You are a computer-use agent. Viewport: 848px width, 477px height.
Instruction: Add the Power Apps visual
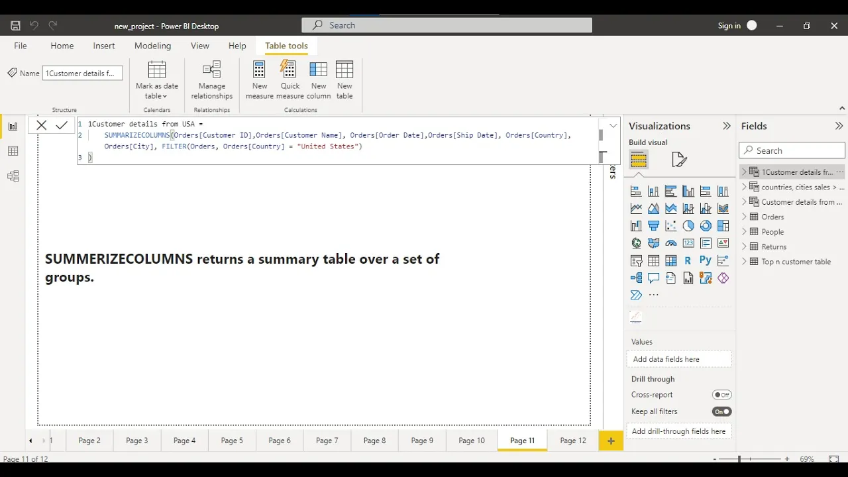coord(723,278)
